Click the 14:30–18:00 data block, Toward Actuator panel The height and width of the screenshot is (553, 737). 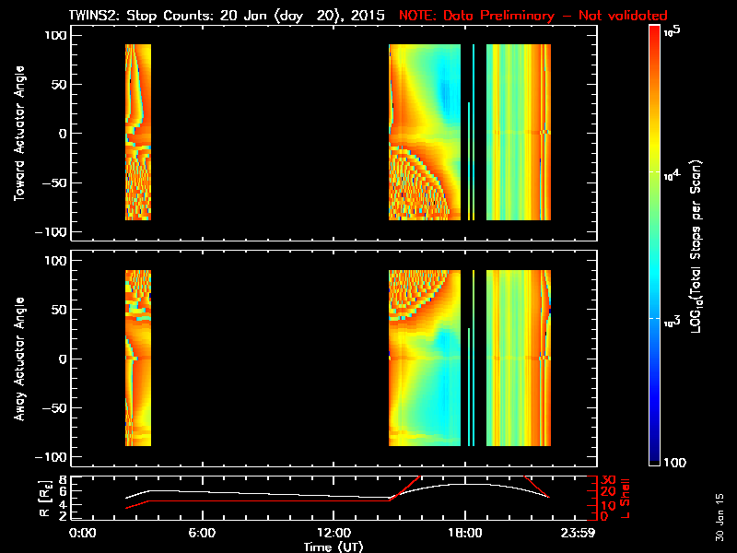coord(425,132)
